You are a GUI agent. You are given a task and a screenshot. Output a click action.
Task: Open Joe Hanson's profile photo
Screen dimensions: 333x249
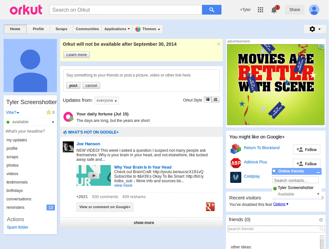pos(68,147)
